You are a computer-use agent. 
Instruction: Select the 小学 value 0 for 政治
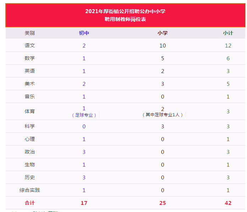click(163, 152)
